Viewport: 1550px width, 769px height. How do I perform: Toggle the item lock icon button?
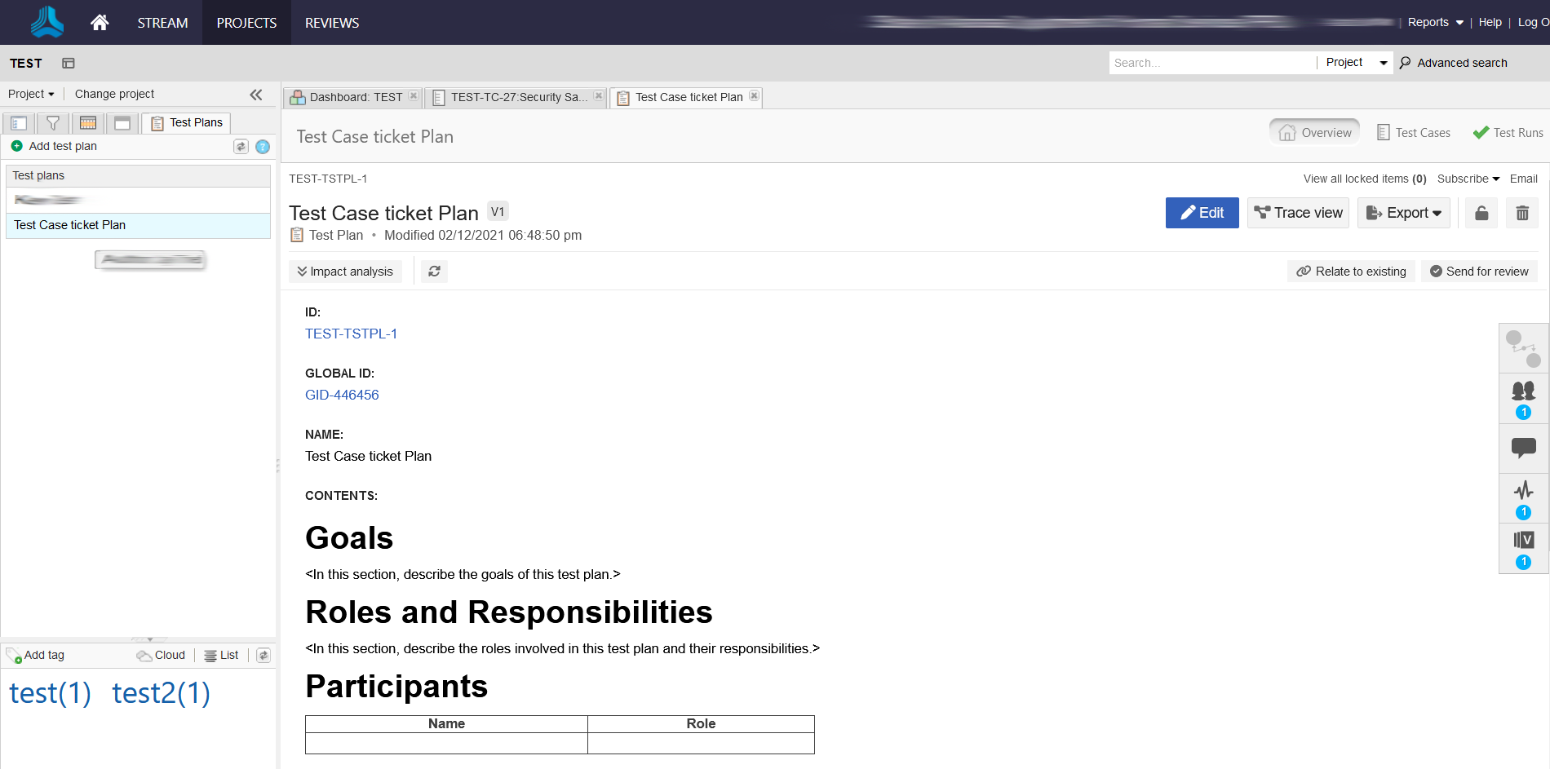1481,213
